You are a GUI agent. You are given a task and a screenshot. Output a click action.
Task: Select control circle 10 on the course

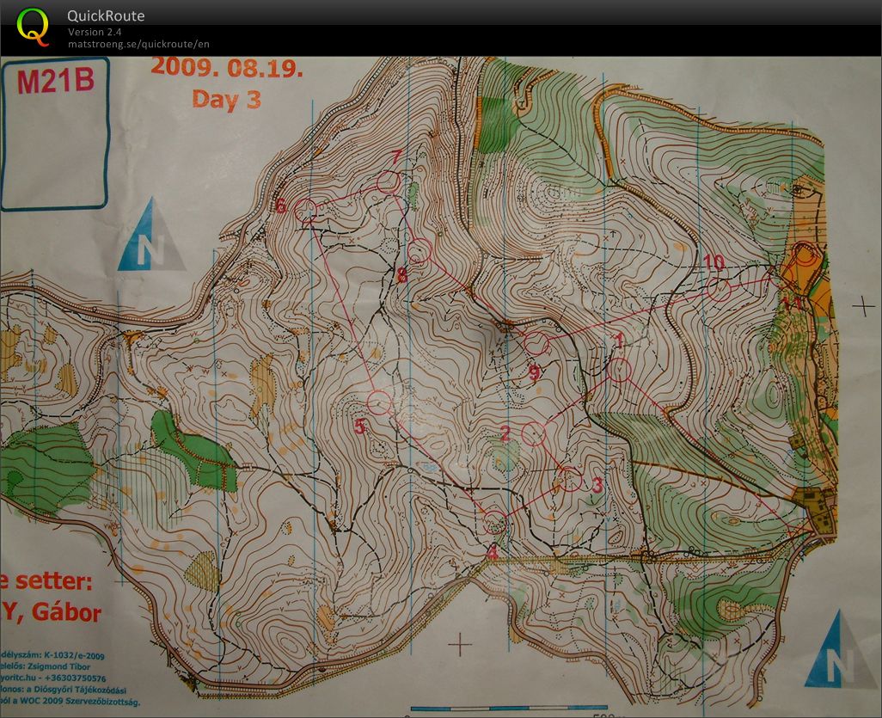(719, 291)
